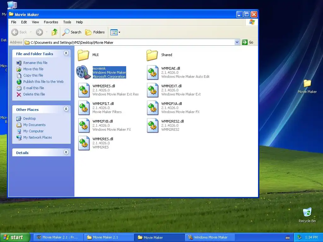Select the WMM2RES2.dll file icon
Viewport: 323px width, 242px height.
point(152,125)
